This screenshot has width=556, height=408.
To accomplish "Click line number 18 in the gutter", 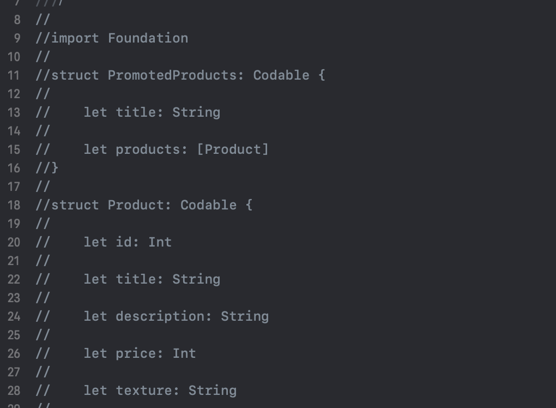I will (14, 205).
